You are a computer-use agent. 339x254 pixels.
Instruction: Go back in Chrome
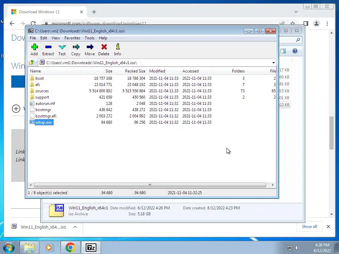coord(12,23)
